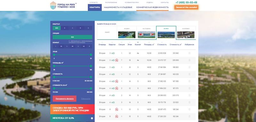Open Условия покупки menu item
The height and width of the screenshot is (122, 256).
(x=132, y=3)
